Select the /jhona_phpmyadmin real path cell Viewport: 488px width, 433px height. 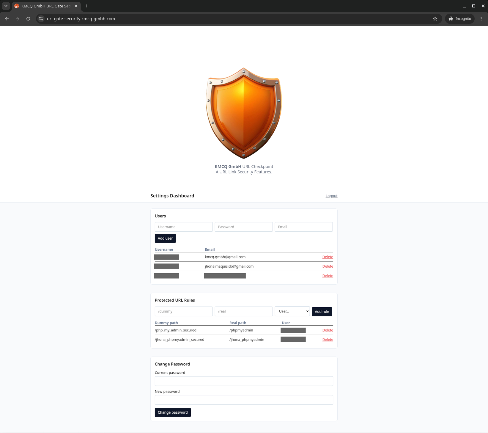point(247,340)
